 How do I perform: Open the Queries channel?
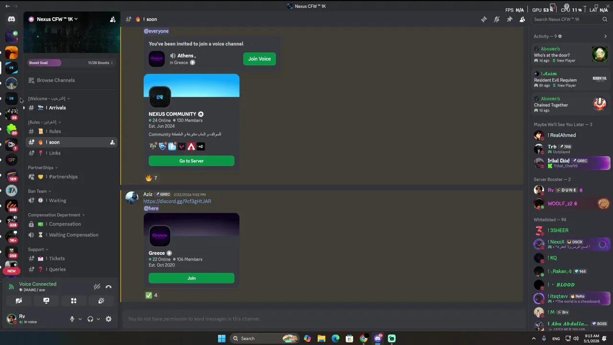(x=71, y=269)
